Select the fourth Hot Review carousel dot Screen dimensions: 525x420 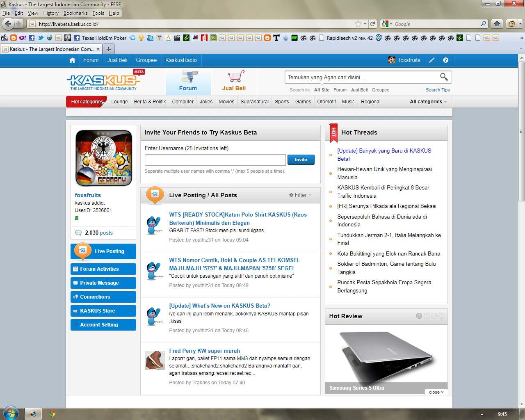[441, 316]
